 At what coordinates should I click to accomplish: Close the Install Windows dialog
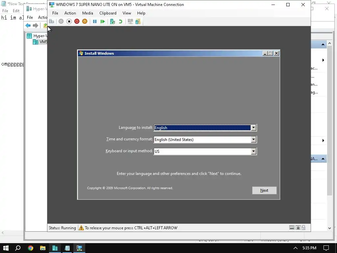pos(276,53)
